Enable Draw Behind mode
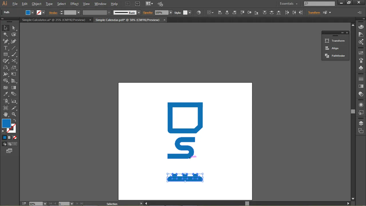 (10, 144)
